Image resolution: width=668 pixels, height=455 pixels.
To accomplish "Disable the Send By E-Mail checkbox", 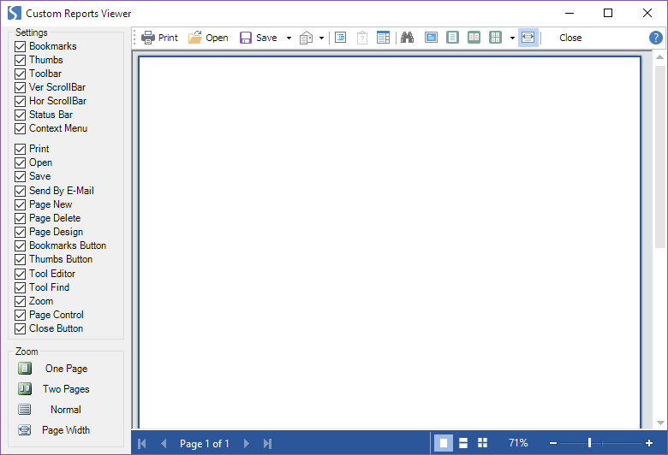I will pos(21,191).
